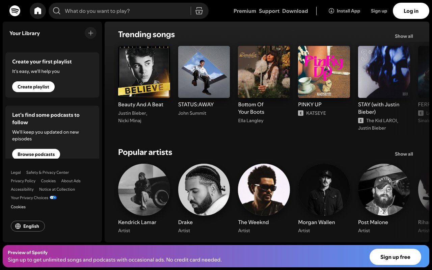Click the globe icon on English button
The image size is (432, 270).
(18, 226)
